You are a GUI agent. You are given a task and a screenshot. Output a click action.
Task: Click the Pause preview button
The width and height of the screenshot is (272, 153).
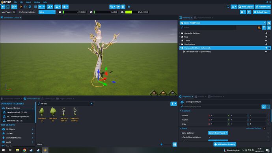[x=123, y=7]
